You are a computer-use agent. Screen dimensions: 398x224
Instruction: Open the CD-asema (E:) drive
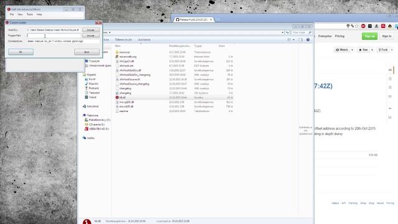(96, 124)
